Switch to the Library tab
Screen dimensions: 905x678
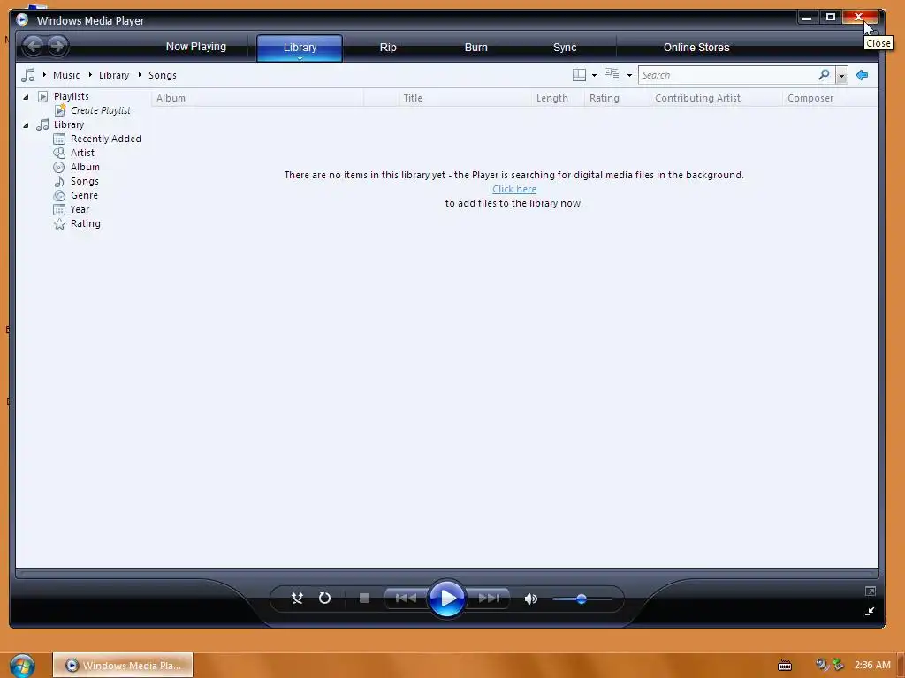pos(300,48)
